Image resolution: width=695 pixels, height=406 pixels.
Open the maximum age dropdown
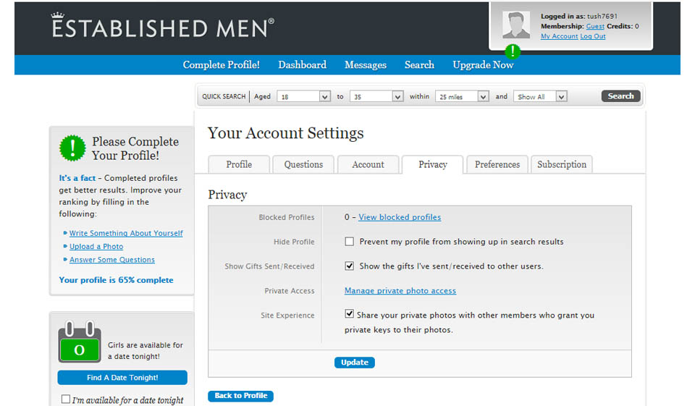[376, 96]
